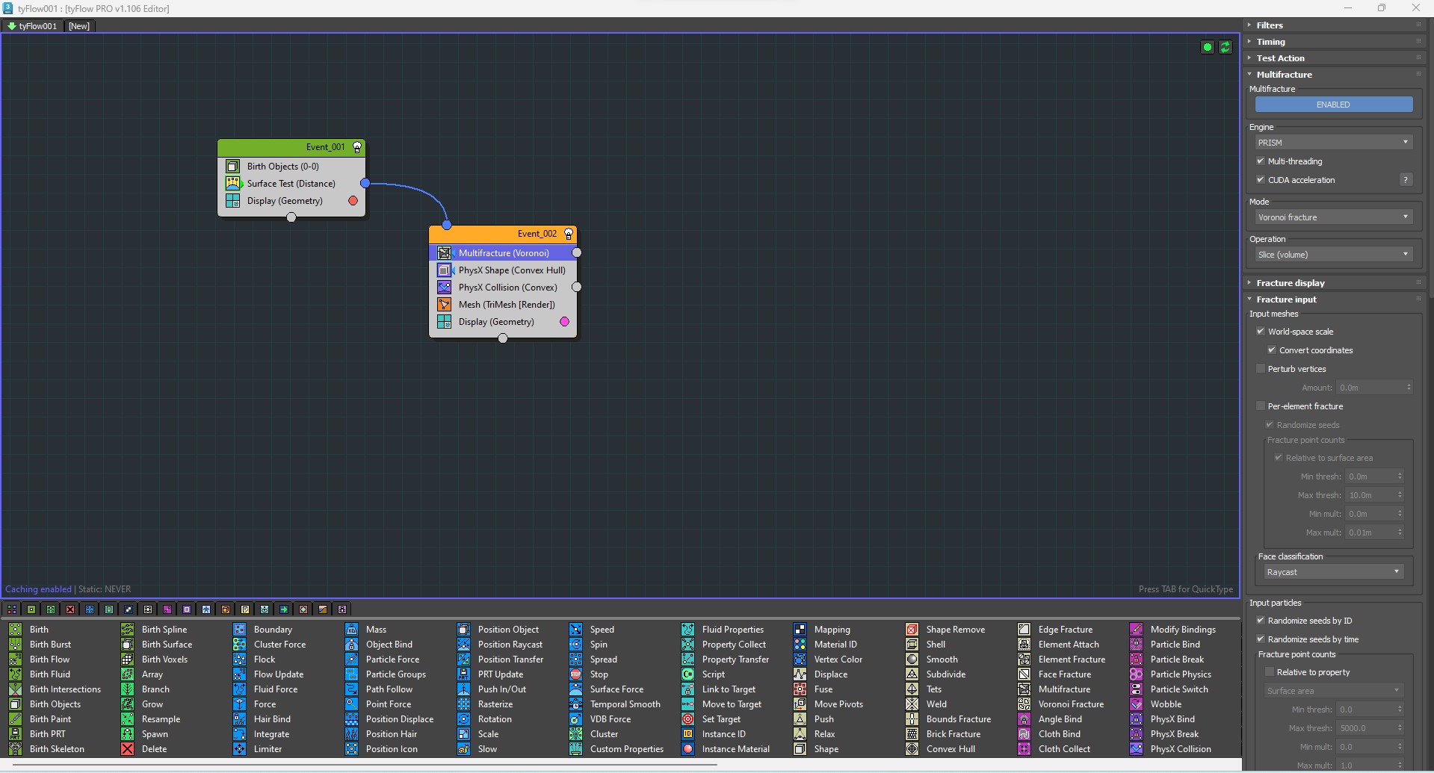Select the Mass operator icon
1434x773 pixels.
(x=351, y=630)
